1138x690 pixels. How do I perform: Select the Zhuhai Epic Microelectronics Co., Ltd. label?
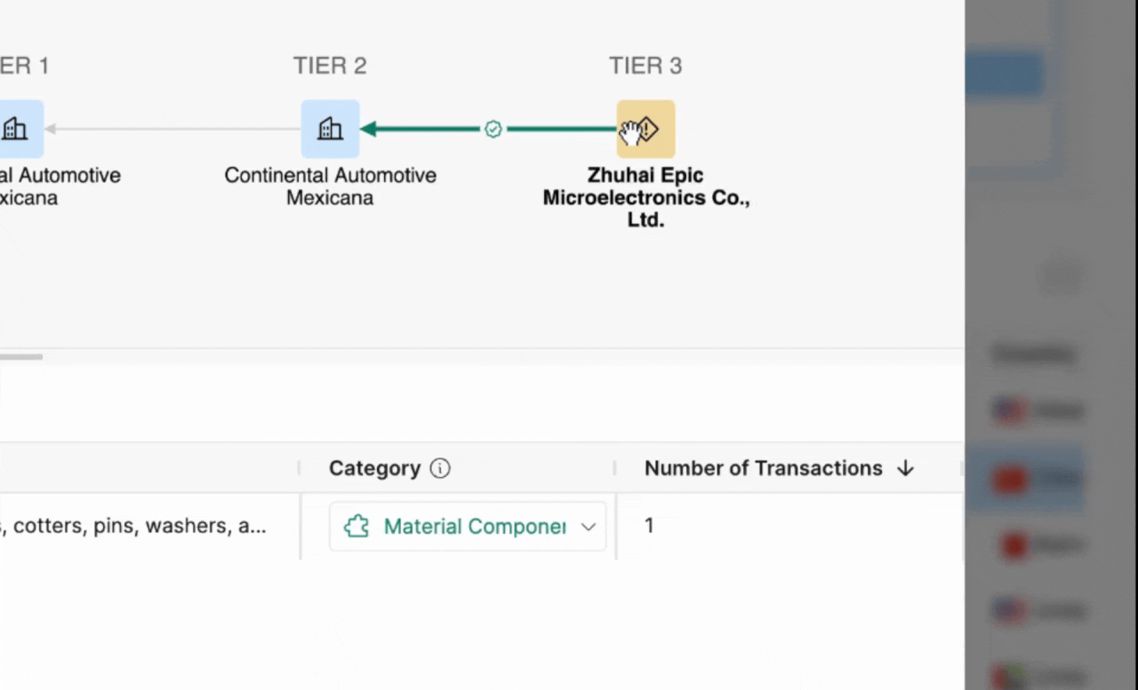pos(645,197)
